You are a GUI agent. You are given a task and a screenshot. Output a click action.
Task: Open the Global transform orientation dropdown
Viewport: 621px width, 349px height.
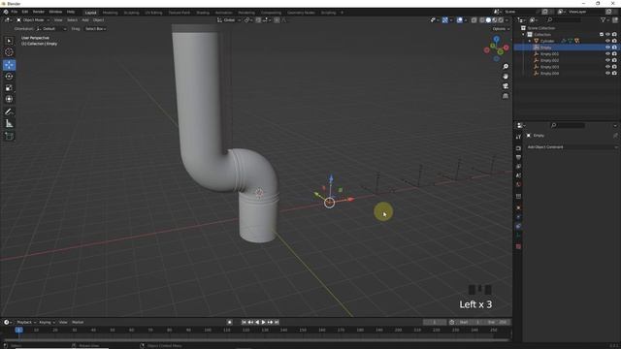228,19
